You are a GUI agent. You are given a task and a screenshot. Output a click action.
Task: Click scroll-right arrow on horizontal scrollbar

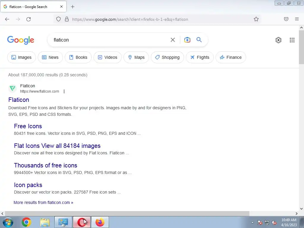[297, 213]
